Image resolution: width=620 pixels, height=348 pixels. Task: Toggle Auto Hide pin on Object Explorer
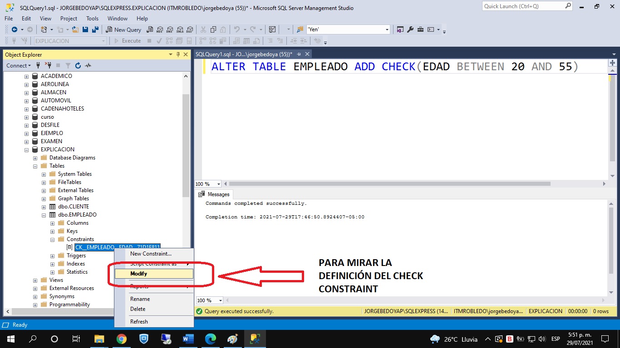pyautogui.click(x=178, y=54)
